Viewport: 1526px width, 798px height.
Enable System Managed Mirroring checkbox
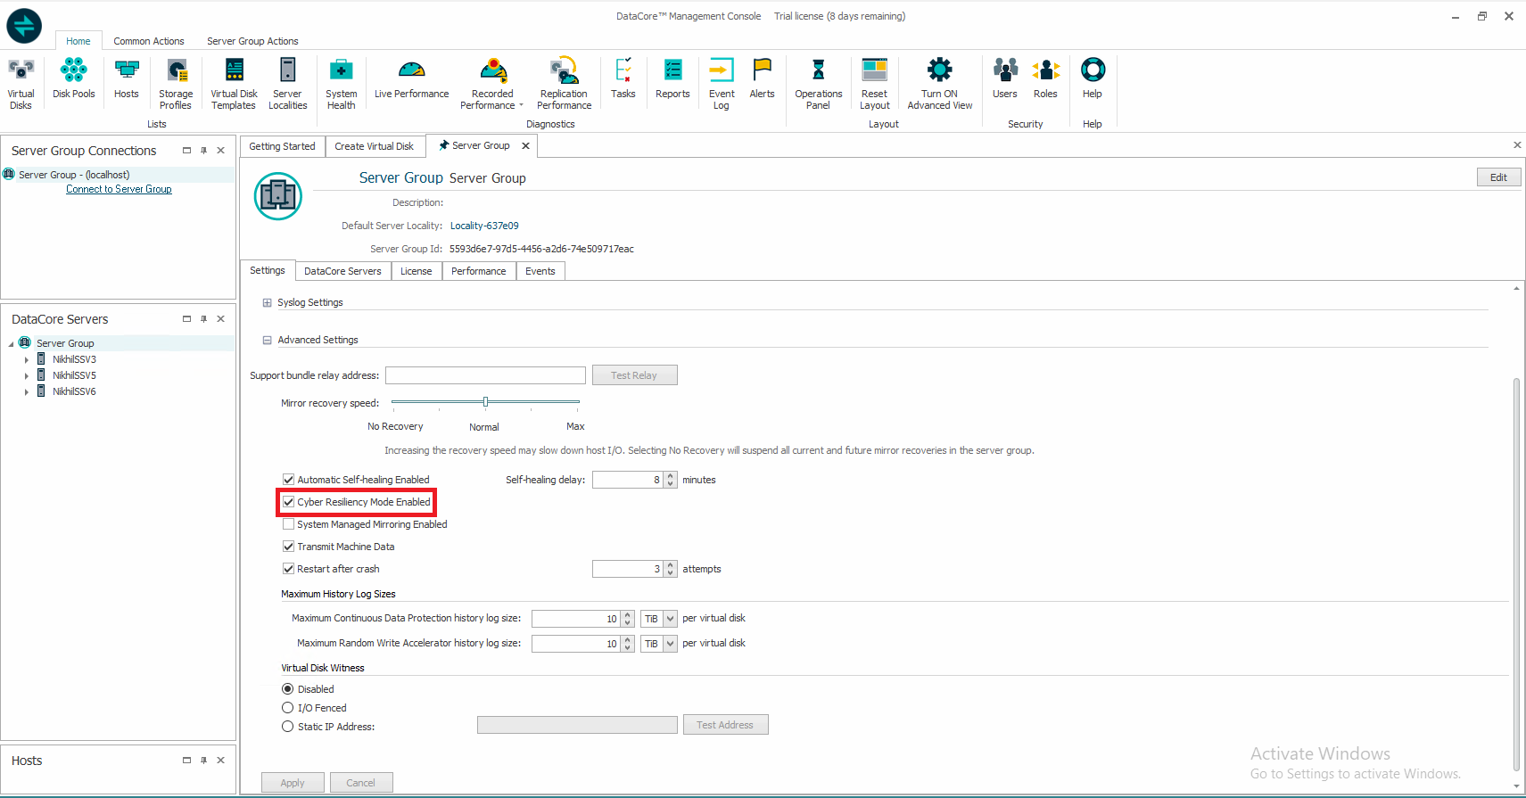click(289, 524)
